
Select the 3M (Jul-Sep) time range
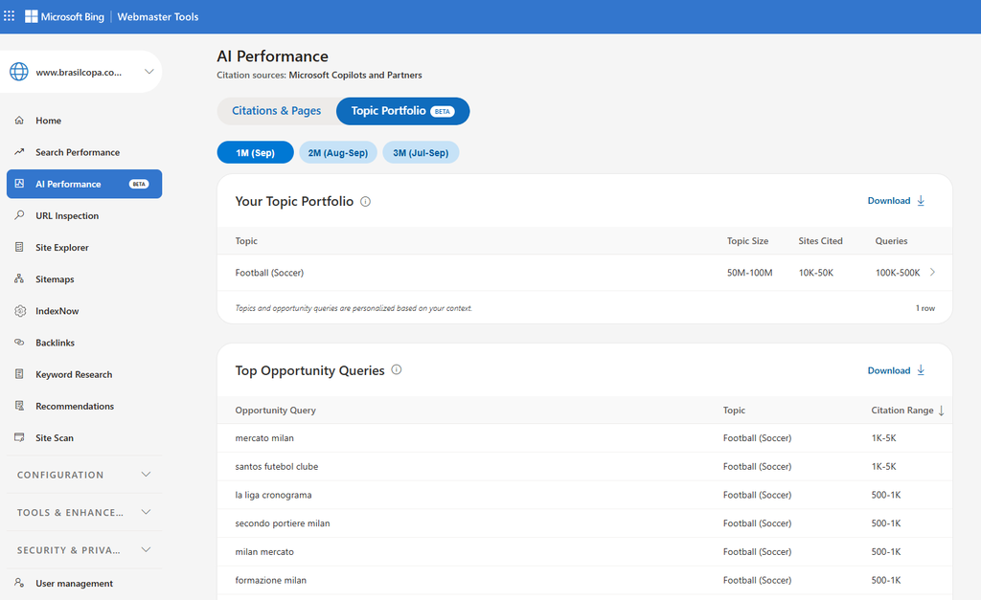(x=421, y=152)
